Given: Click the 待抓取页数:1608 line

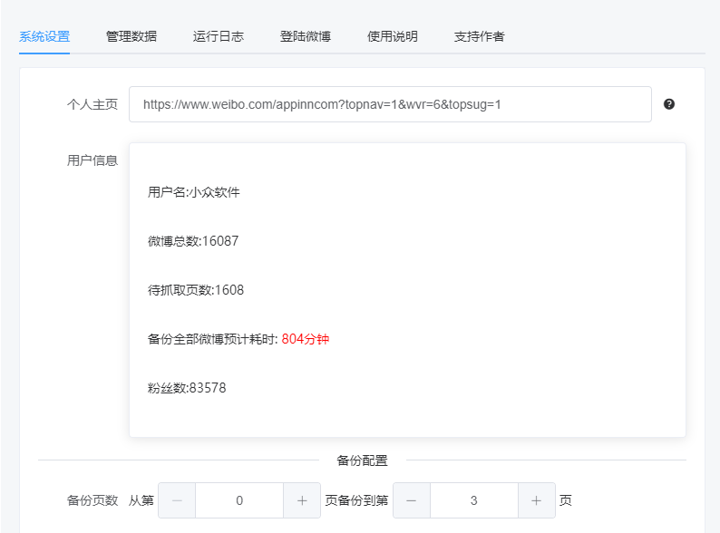Looking at the screenshot, I should pos(196,290).
